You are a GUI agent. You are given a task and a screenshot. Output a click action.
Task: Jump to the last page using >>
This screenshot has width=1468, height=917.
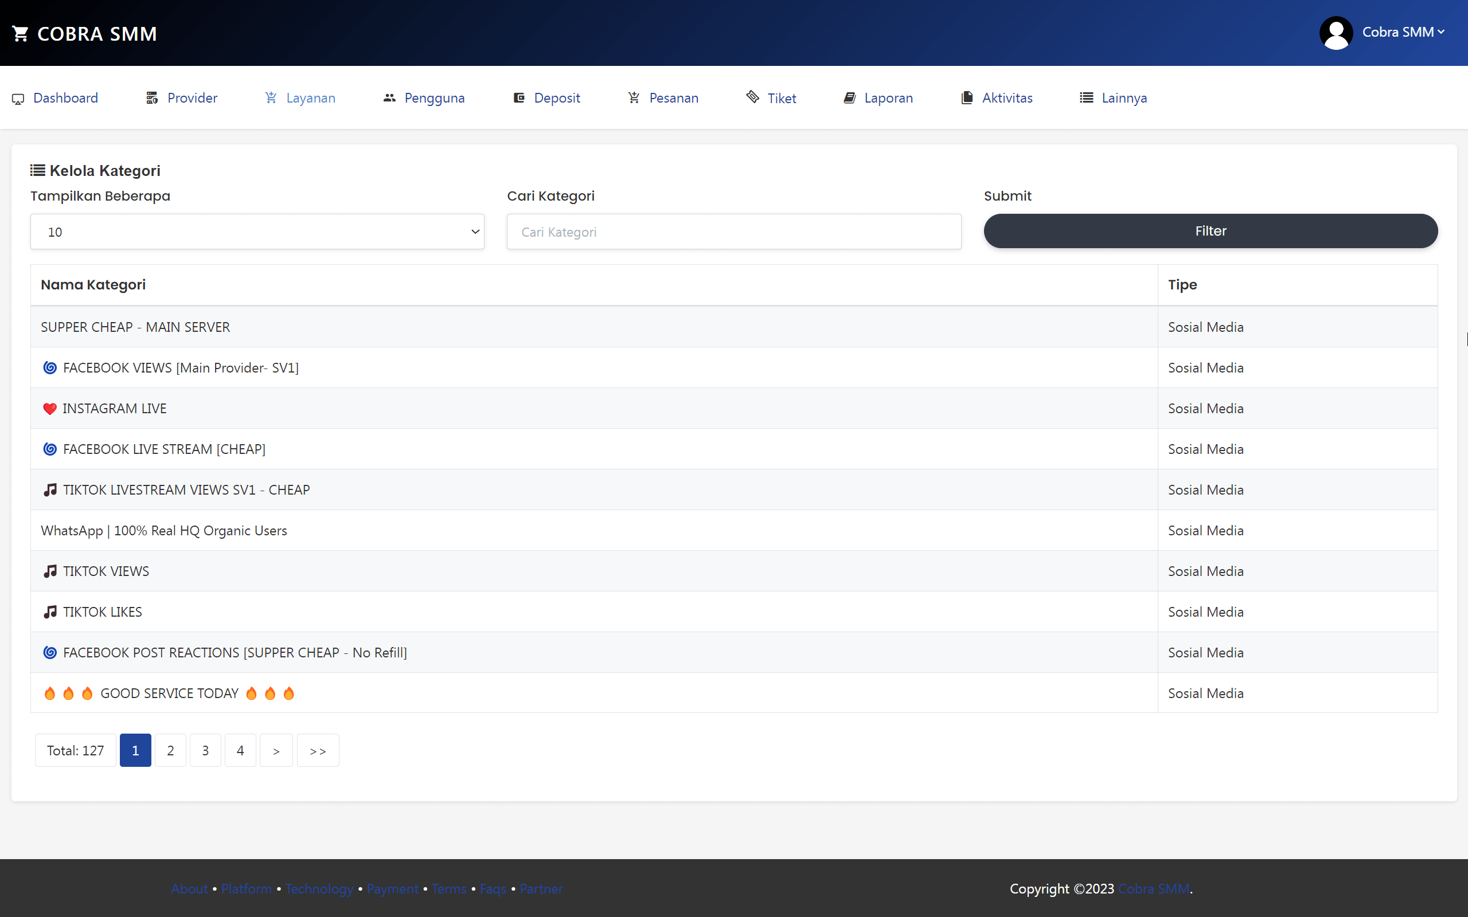pos(317,750)
